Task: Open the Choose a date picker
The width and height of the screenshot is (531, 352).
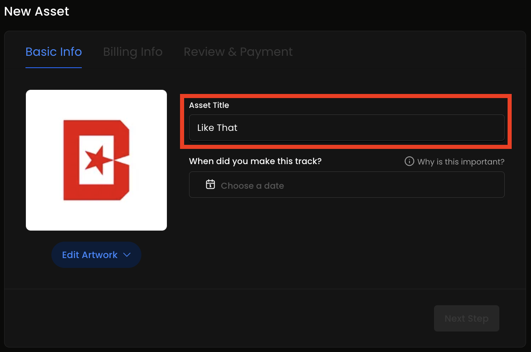Action: (346, 185)
